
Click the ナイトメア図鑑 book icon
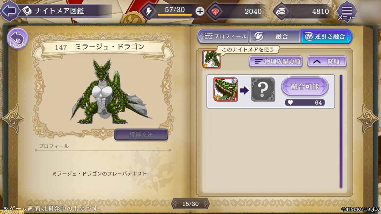click(27, 11)
